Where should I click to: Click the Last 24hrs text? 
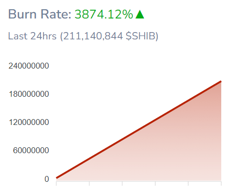point(32,36)
